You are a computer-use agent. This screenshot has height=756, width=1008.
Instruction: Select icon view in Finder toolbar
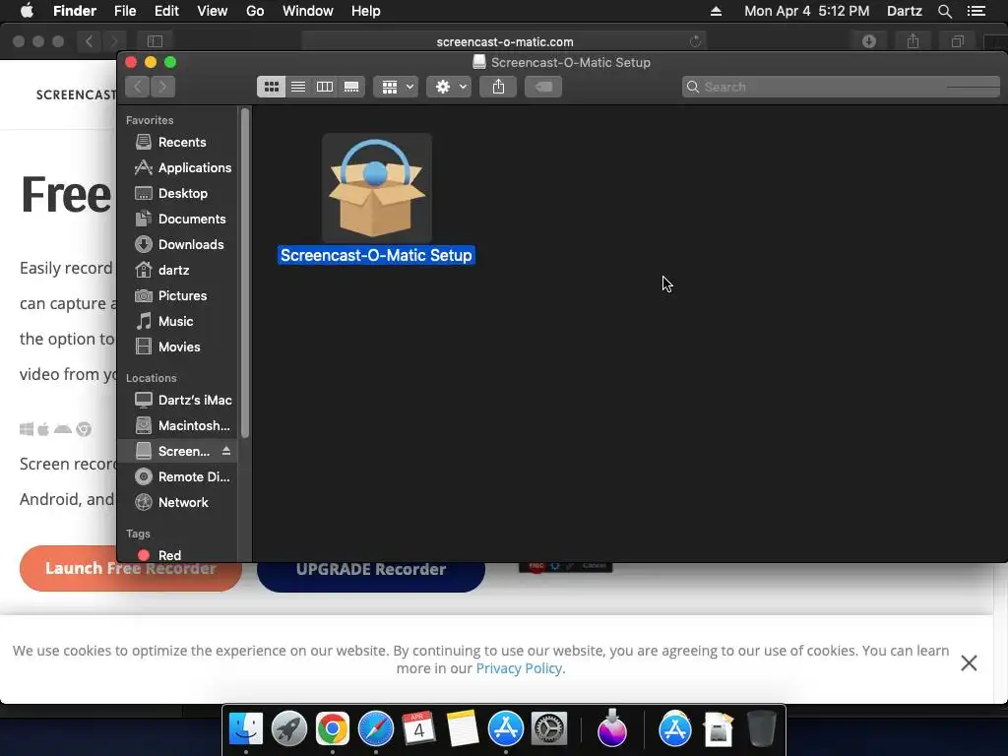click(x=272, y=87)
